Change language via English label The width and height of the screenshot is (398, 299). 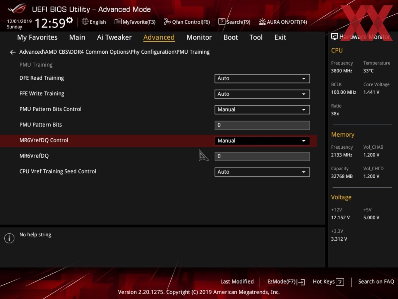click(98, 22)
